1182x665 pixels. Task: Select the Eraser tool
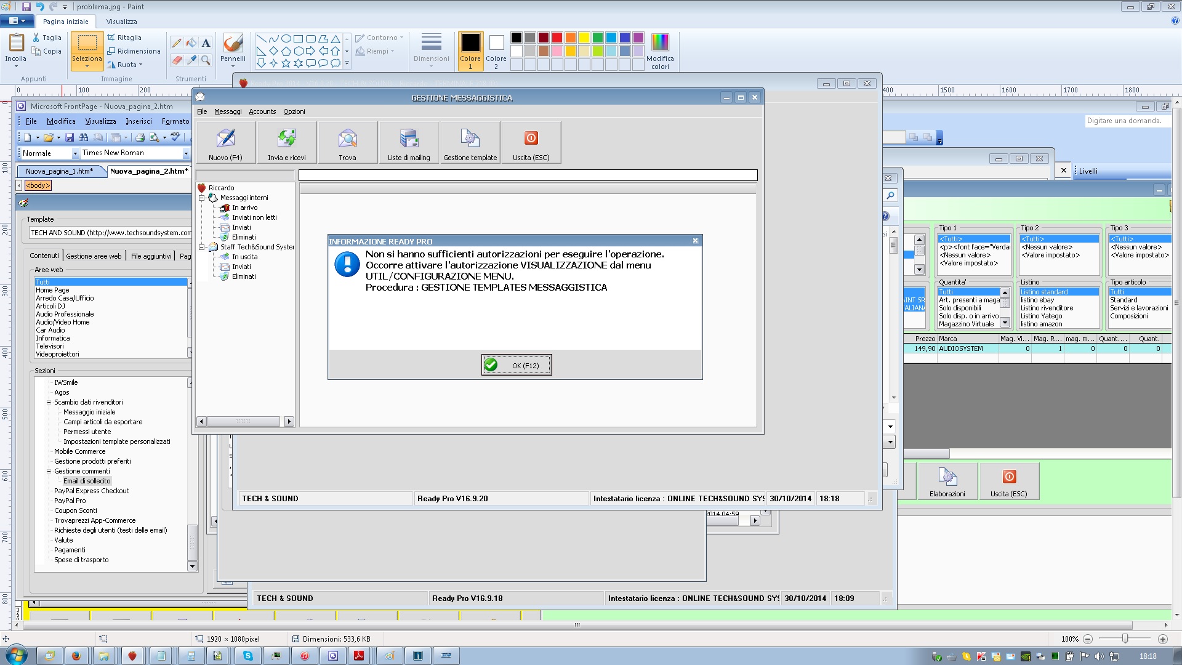[177, 60]
